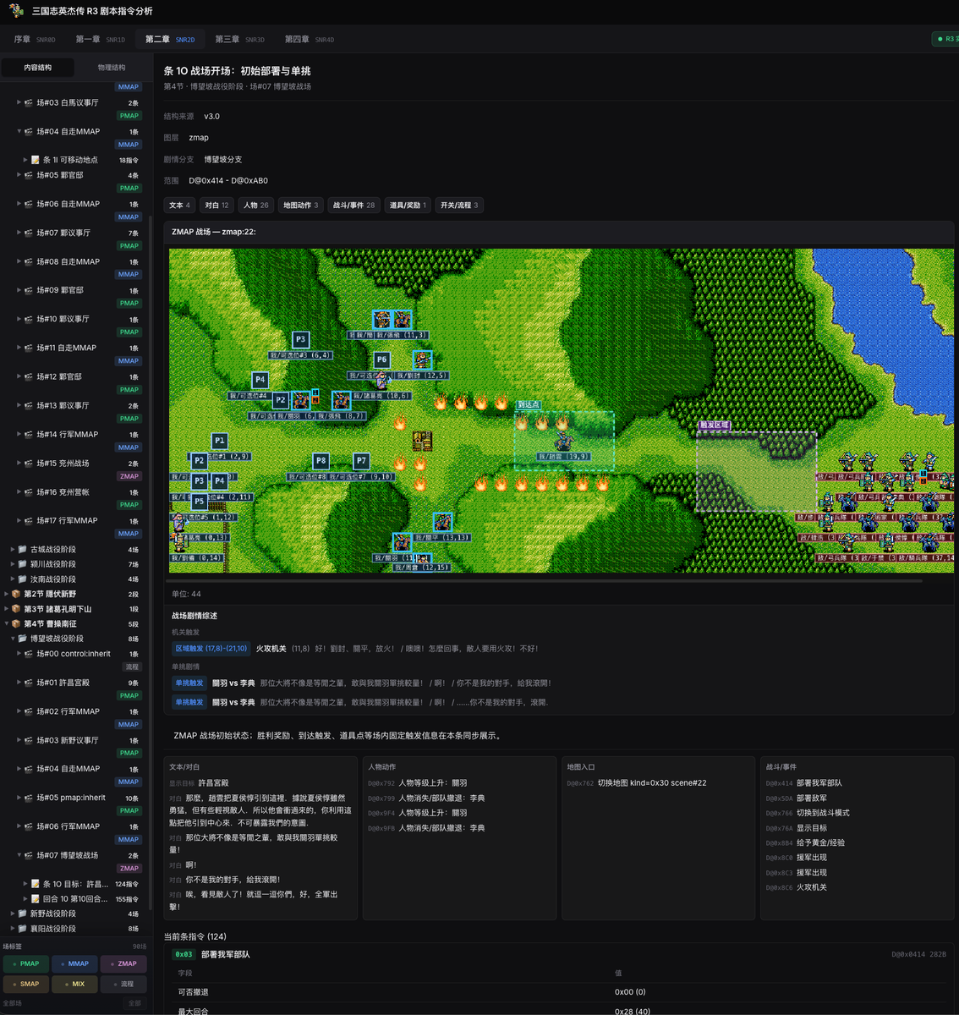This screenshot has height=1015, width=959.
Task: Click the app logo beside 三国志英杰传 title
Action: [16, 11]
